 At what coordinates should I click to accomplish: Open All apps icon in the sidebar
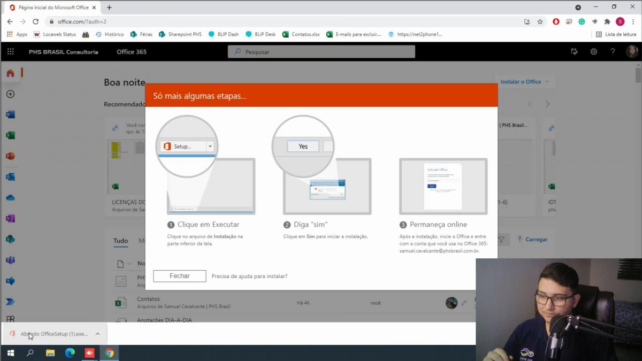(10, 319)
